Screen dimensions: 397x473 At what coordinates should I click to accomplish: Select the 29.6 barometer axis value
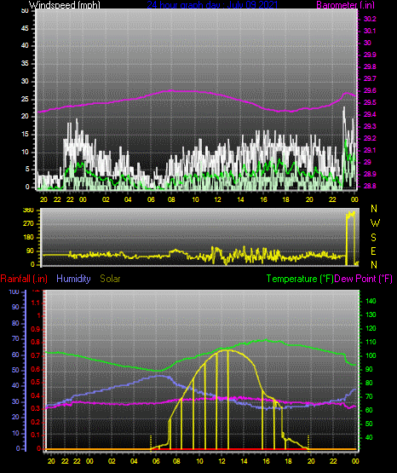[x=370, y=91]
